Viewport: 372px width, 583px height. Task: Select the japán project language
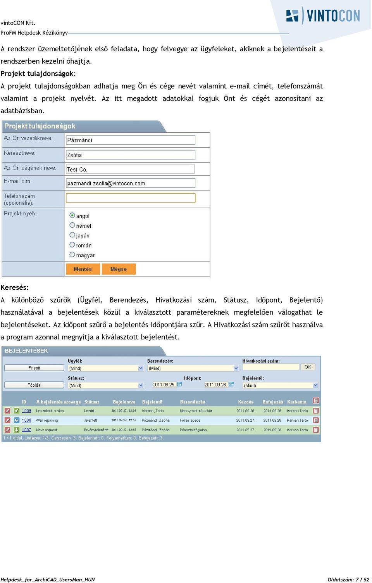[x=72, y=235]
